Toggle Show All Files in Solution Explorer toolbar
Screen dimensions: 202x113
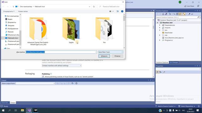[x=180, y=14]
